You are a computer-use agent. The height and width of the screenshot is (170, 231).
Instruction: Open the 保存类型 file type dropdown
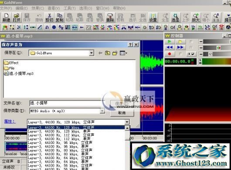(x=102, y=111)
